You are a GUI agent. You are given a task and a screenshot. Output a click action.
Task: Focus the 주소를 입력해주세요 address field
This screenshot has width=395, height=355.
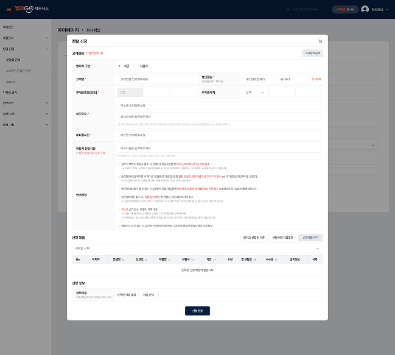219,105
